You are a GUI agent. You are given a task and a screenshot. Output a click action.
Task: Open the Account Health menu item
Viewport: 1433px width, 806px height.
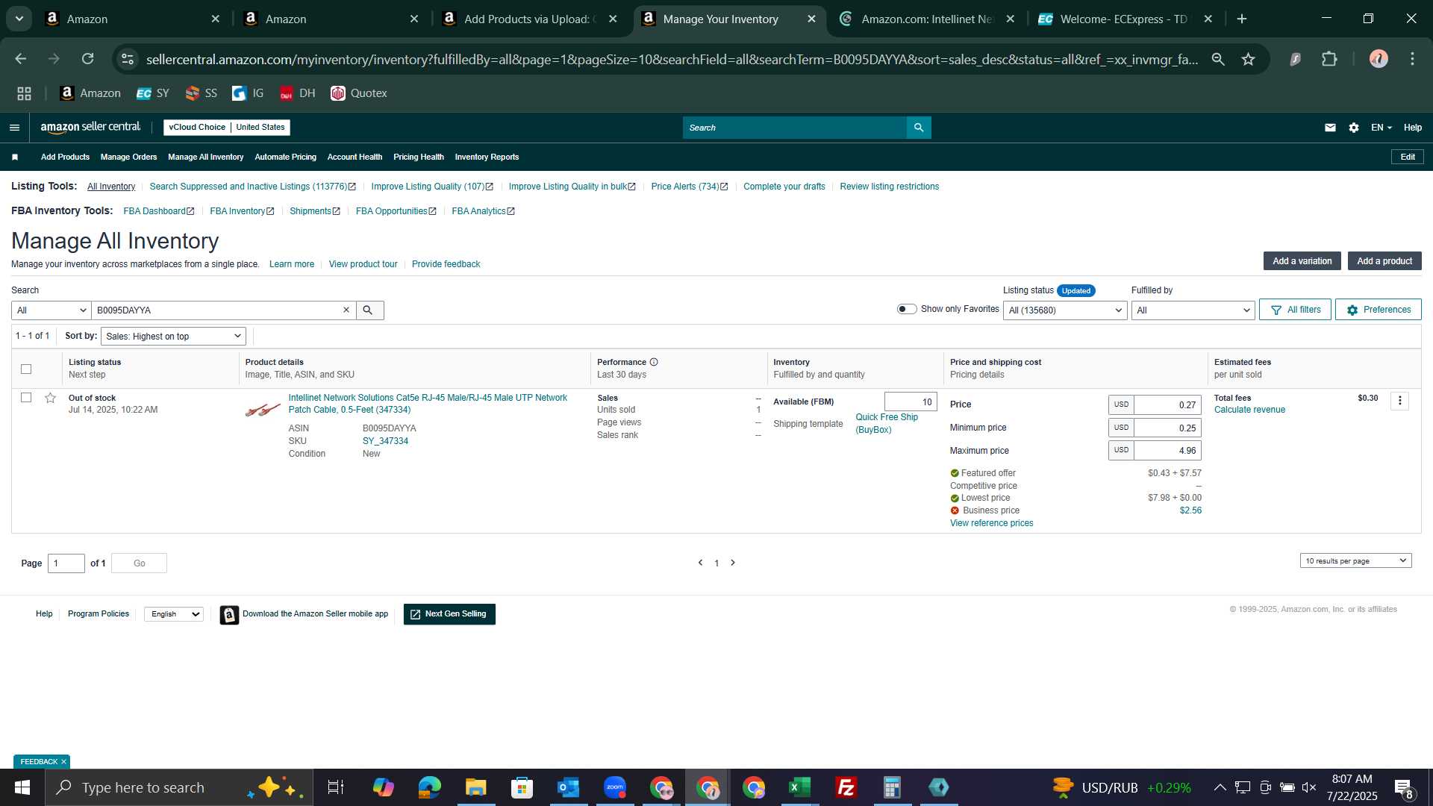pyautogui.click(x=355, y=157)
